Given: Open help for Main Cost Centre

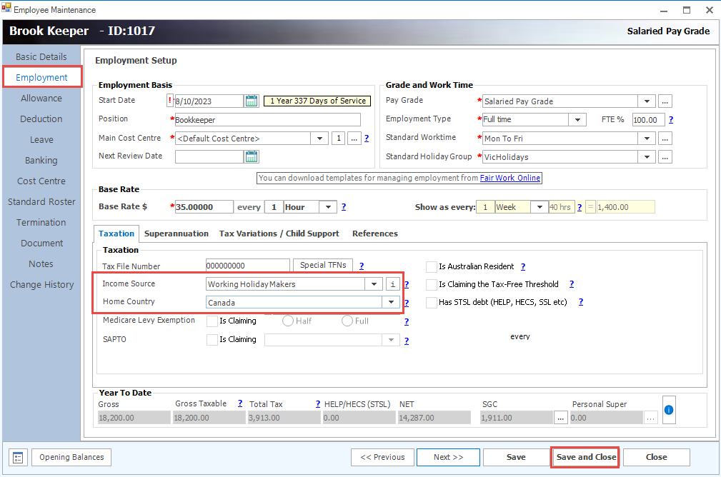Looking at the screenshot, I should click(367, 138).
